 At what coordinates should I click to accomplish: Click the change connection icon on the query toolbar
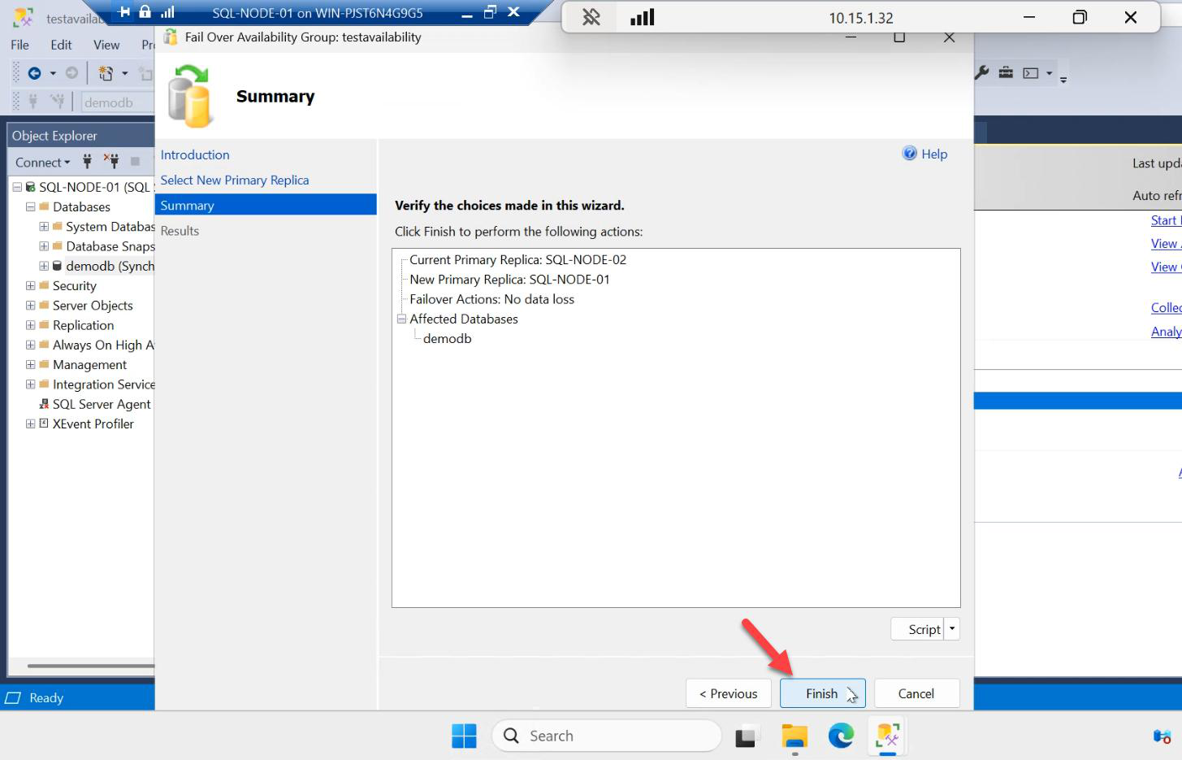[57, 102]
